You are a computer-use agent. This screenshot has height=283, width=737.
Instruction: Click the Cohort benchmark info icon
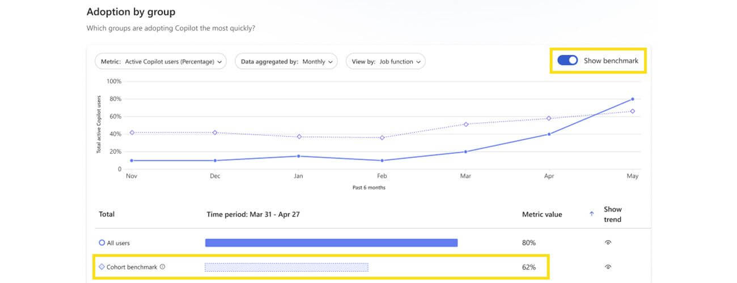[163, 267]
